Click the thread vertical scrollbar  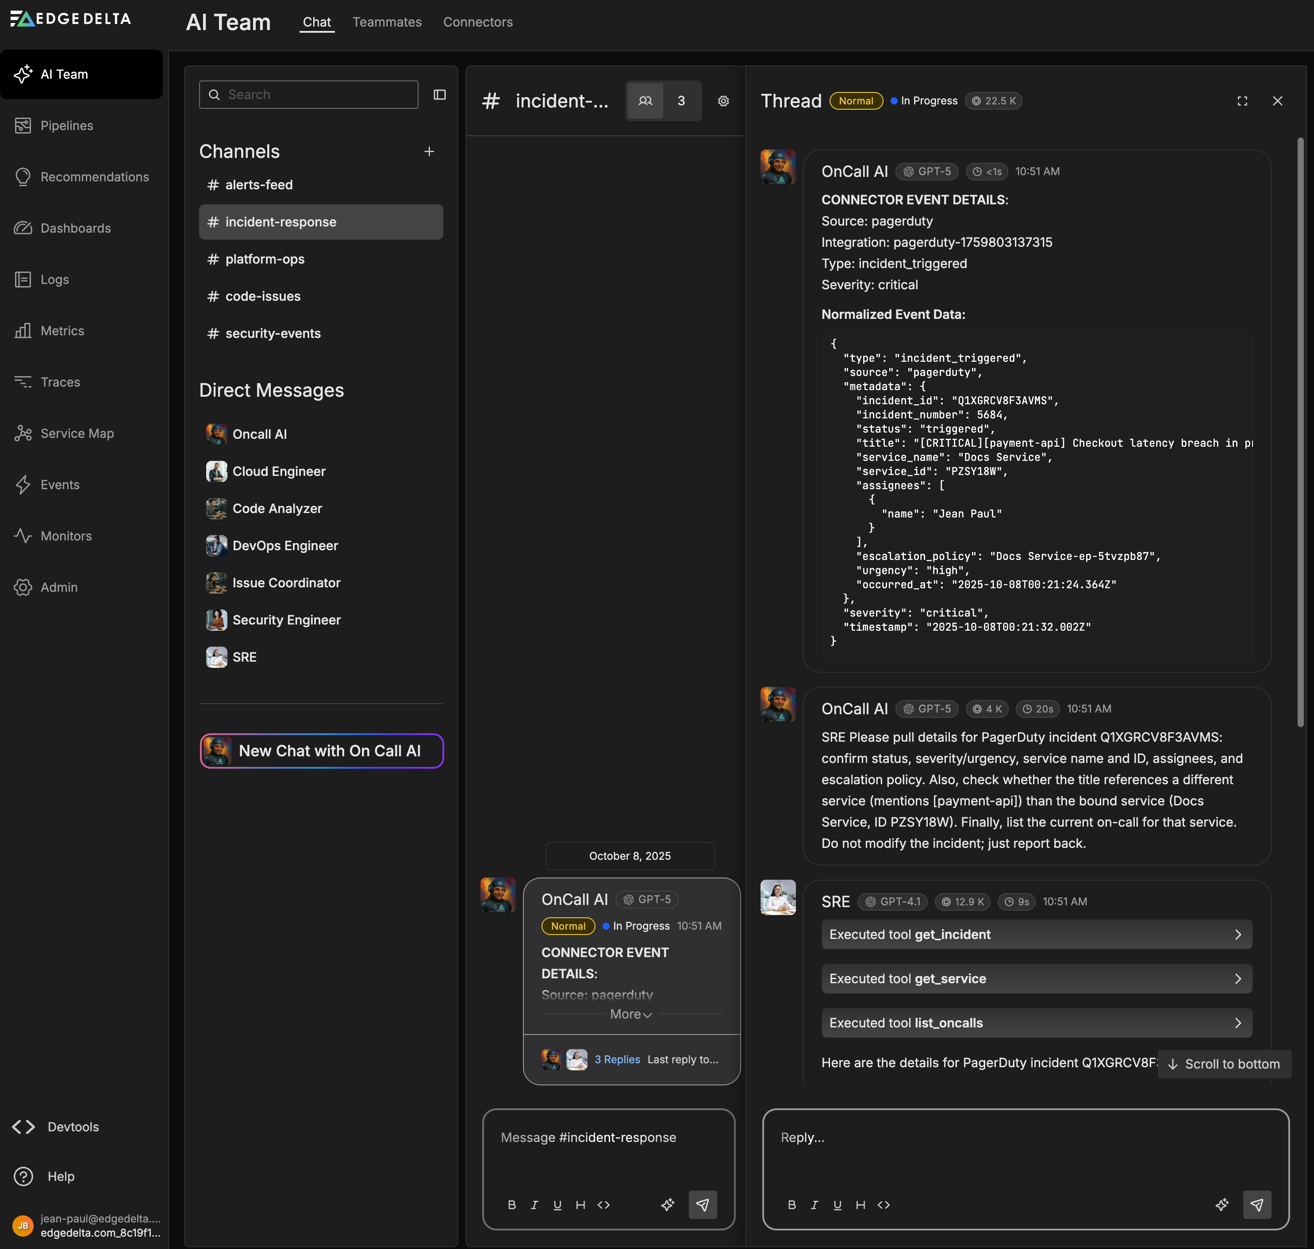[x=1300, y=433]
